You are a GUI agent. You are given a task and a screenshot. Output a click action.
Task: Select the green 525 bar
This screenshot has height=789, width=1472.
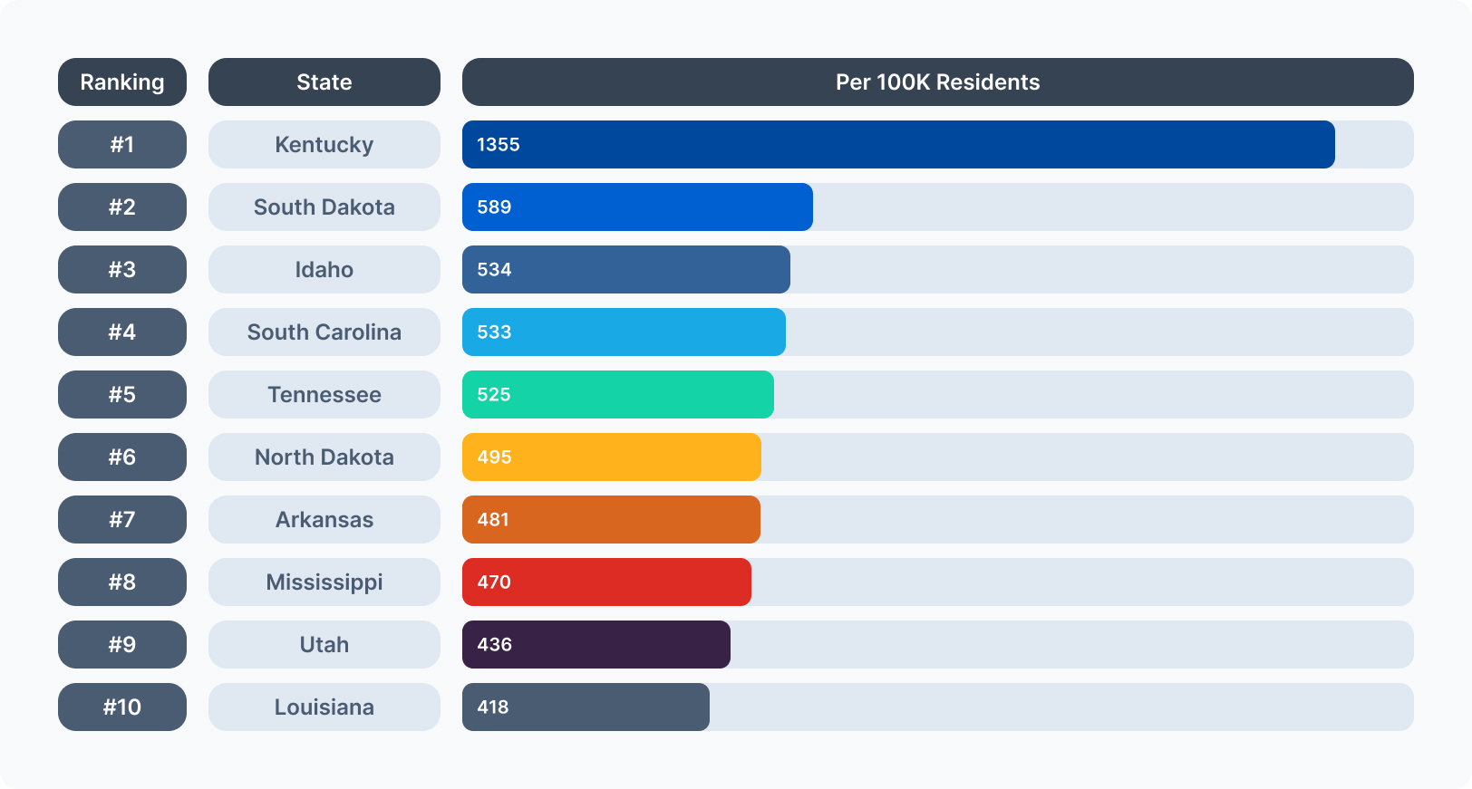click(x=618, y=395)
